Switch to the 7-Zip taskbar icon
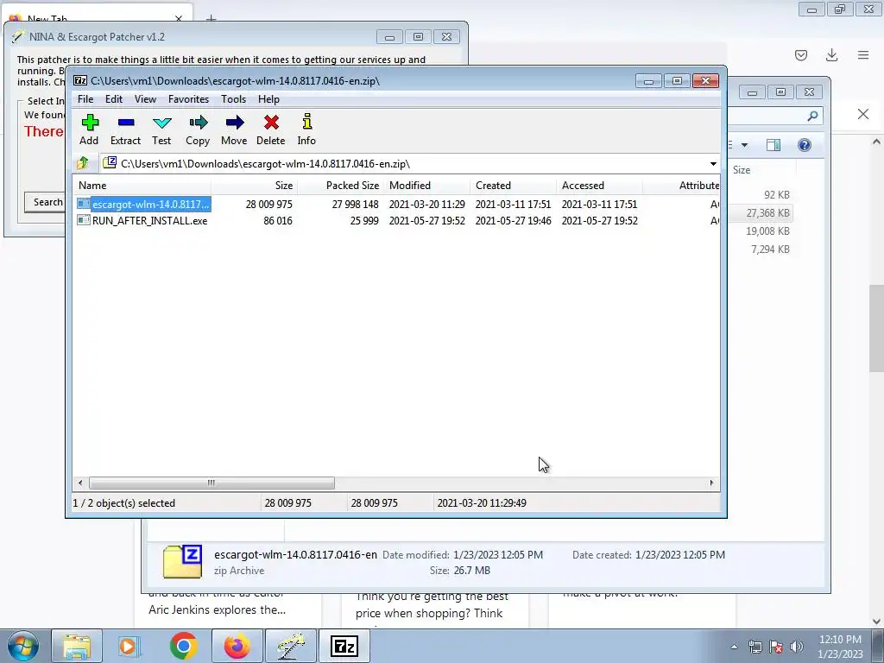The height and width of the screenshot is (663, 884). point(344,646)
